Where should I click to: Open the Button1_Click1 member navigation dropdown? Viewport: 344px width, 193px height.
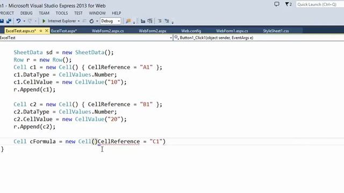(x=259, y=38)
